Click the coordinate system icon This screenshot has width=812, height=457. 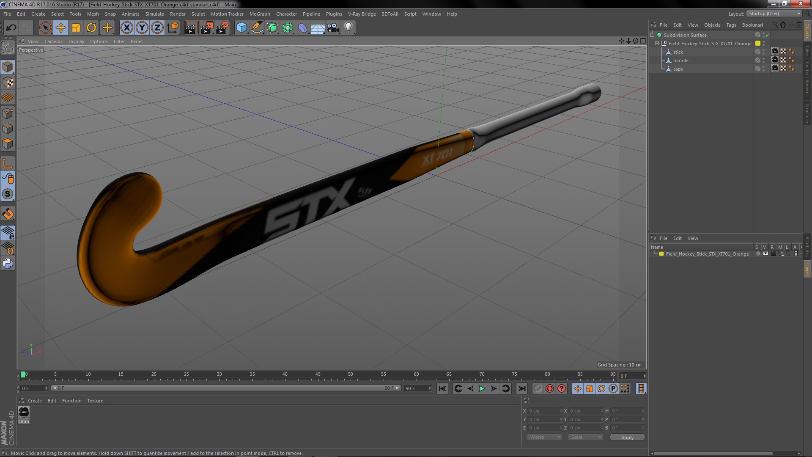(173, 28)
